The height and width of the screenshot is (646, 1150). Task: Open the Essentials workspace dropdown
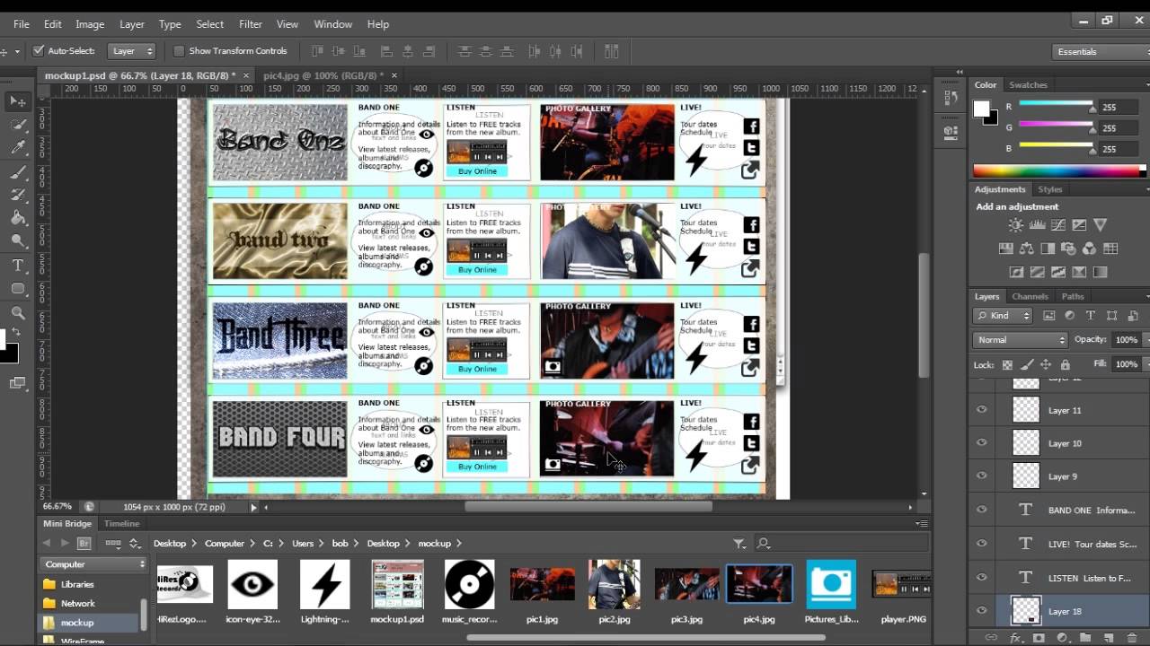(x=1101, y=52)
